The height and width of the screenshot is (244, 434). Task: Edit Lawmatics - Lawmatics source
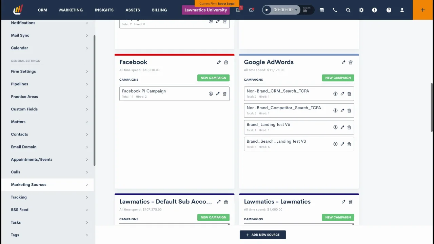(343, 202)
